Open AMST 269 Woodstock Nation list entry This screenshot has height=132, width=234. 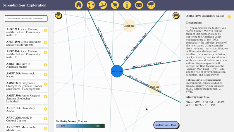27,75
